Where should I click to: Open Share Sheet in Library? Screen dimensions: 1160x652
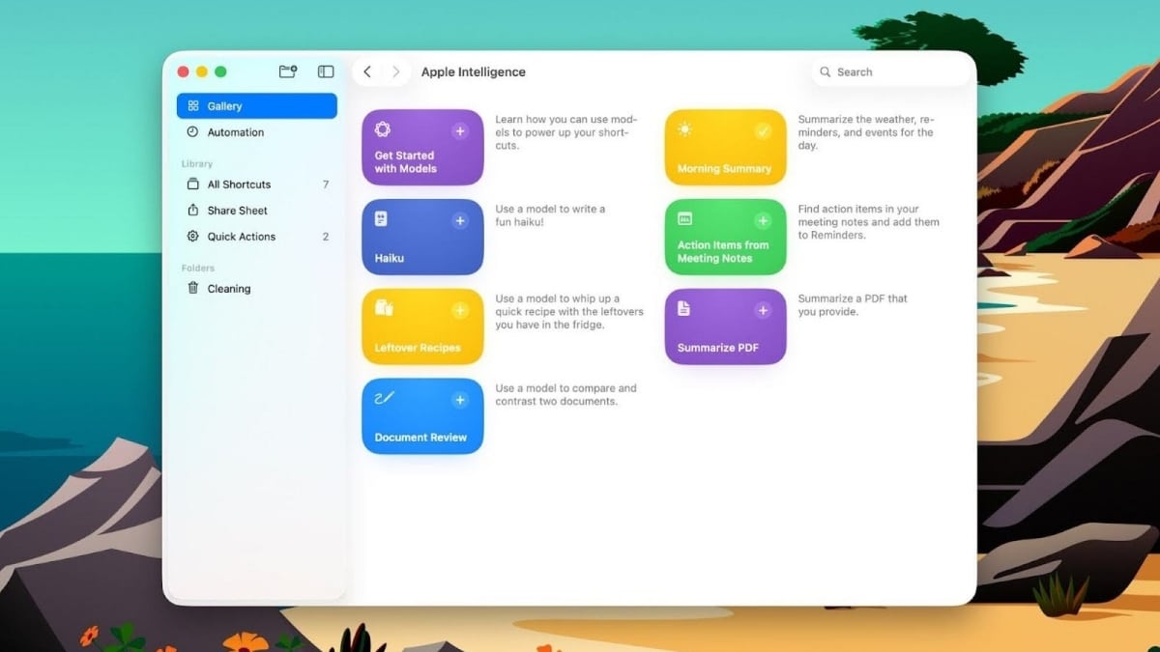pos(256,211)
